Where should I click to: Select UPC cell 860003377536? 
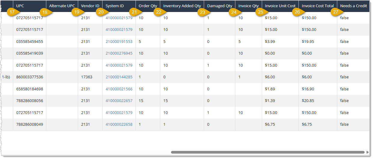pyautogui.click(x=29, y=77)
